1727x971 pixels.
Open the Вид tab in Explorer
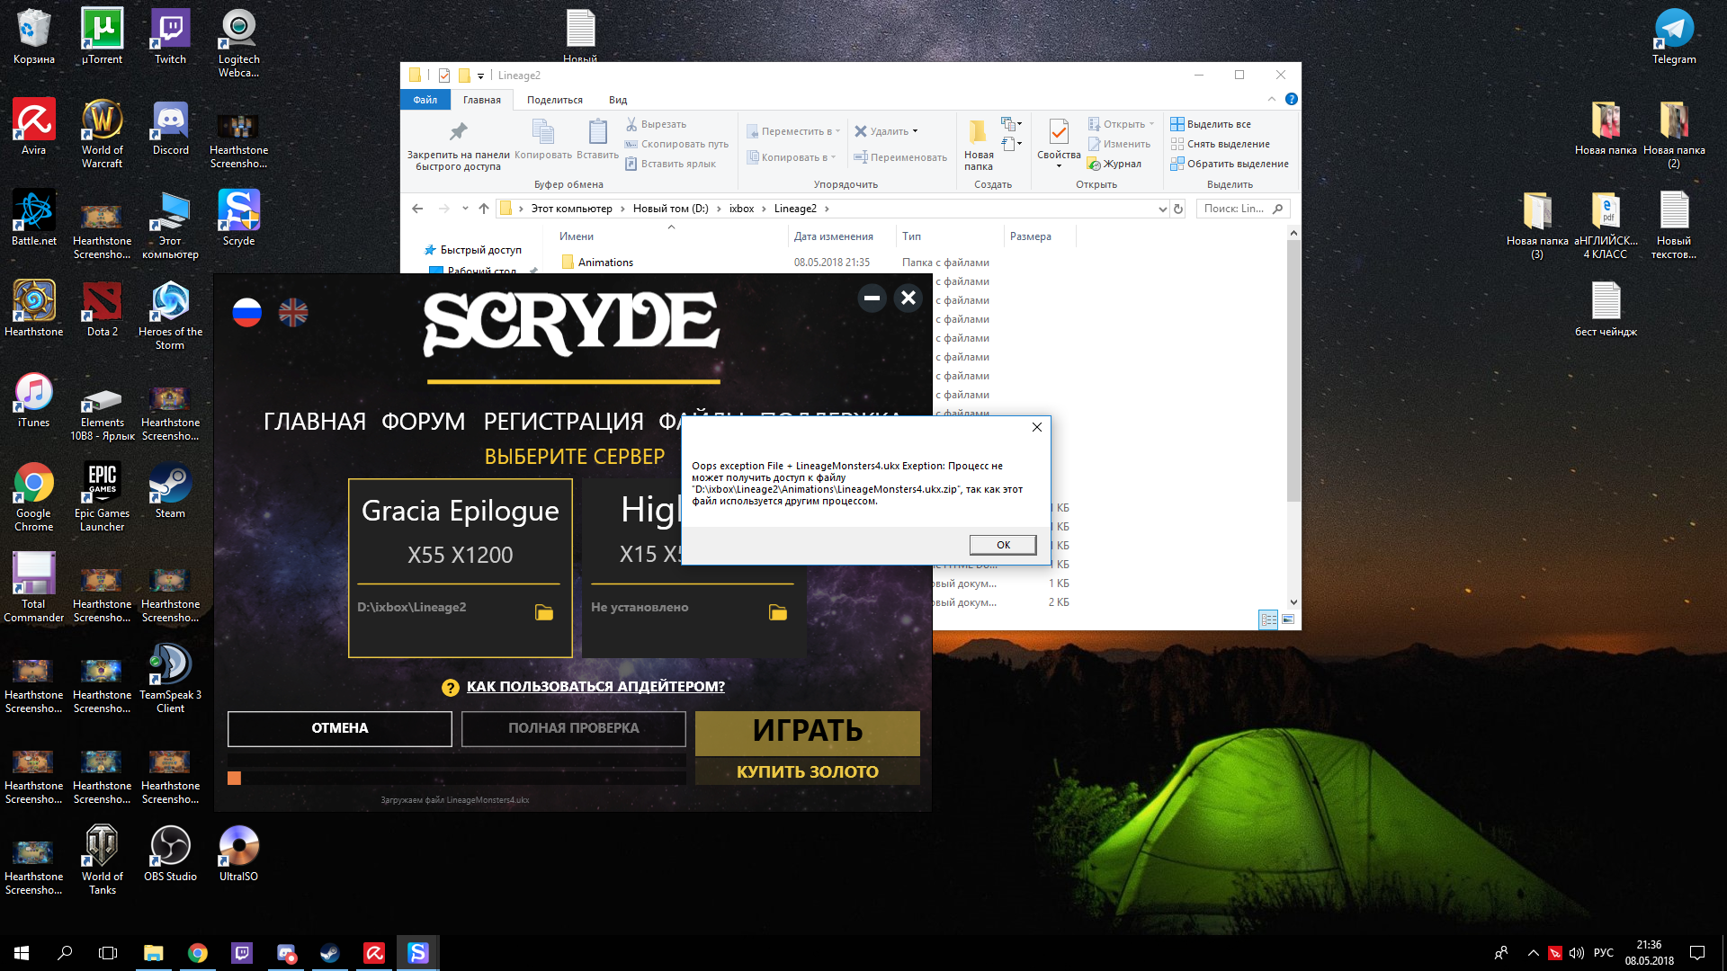click(x=617, y=100)
